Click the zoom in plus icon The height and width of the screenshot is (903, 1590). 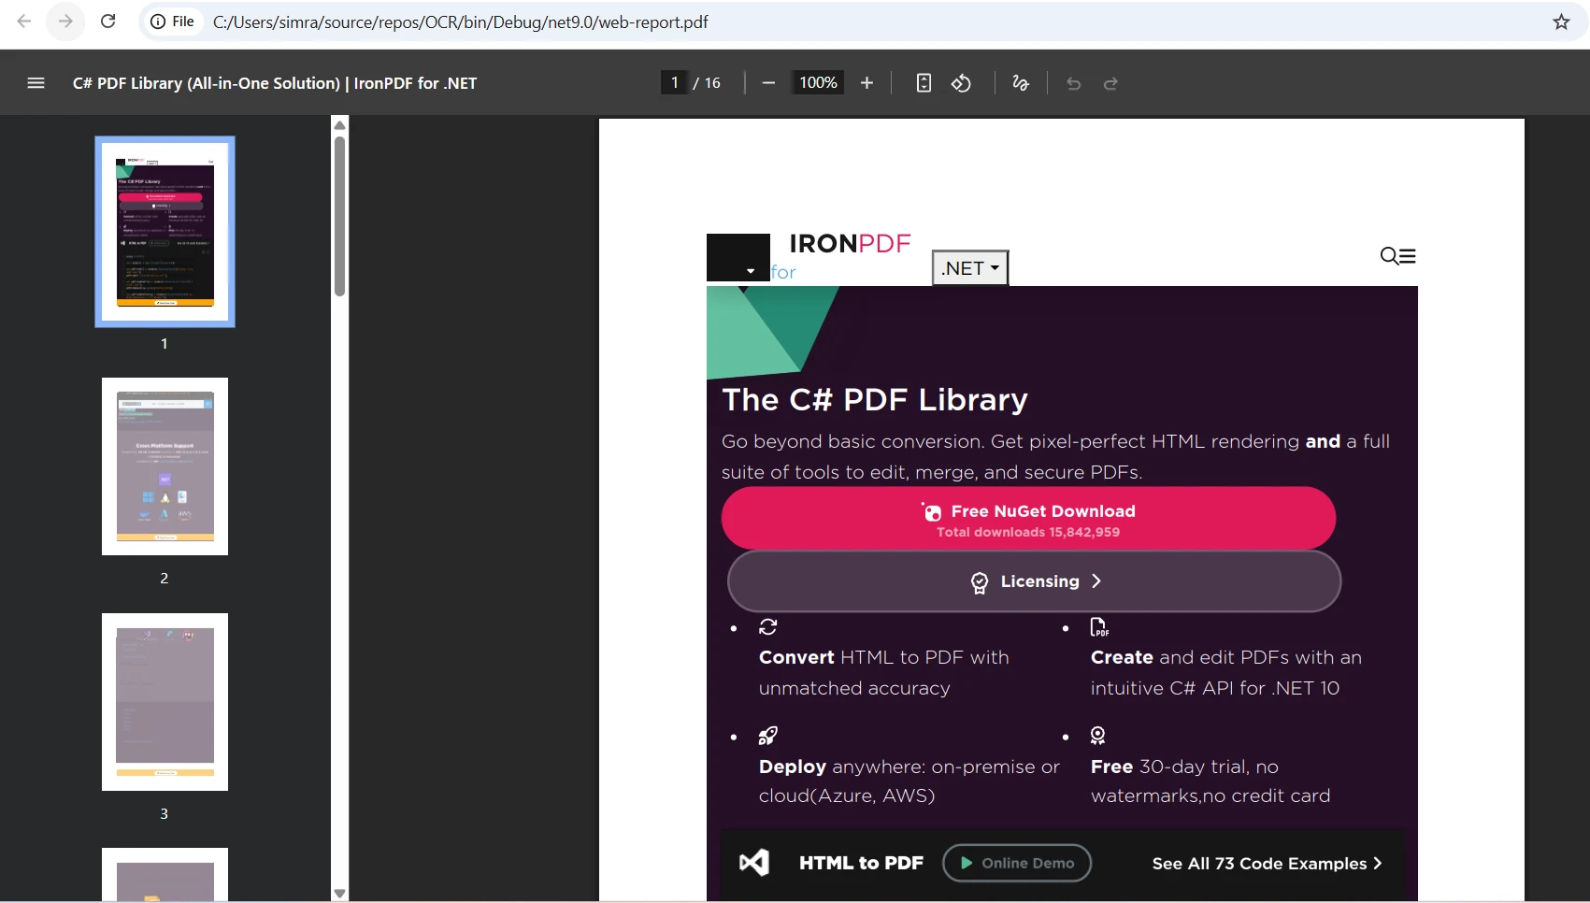click(867, 83)
